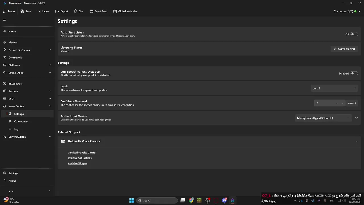This screenshot has height=205, width=364.
Task: Open the clock showing 8:47 PM
Action: click(x=355, y=200)
